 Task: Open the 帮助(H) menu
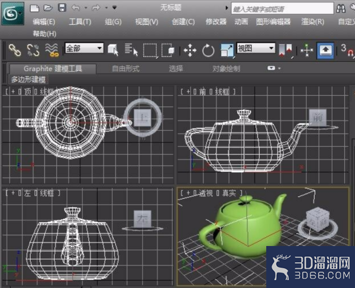[44, 34]
